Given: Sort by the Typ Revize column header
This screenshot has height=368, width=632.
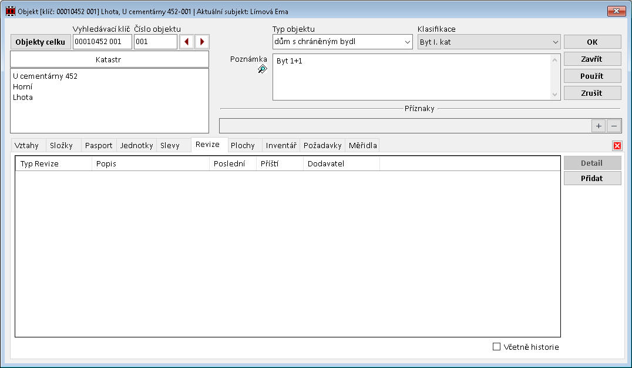Looking at the screenshot, I should pos(53,163).
